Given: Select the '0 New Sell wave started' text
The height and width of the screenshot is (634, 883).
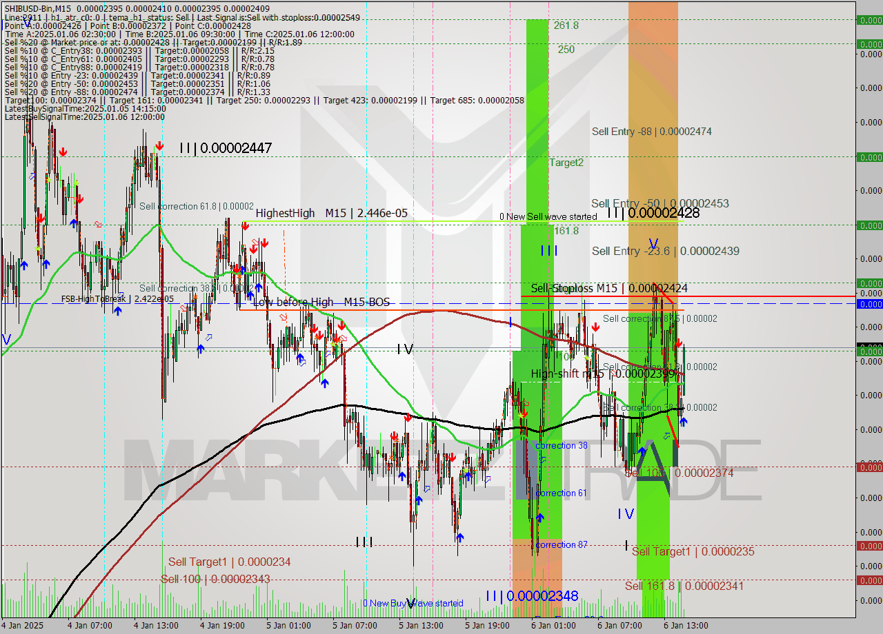Looking at the screenshot, I should 548,216.
